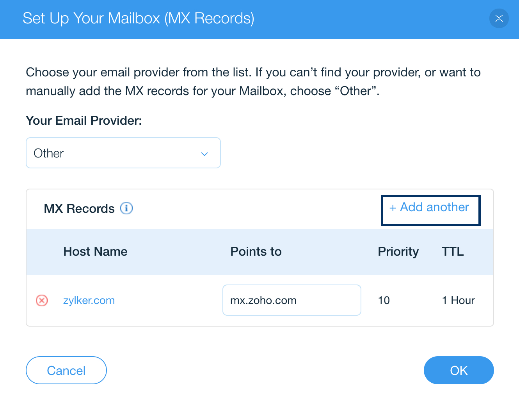The width and height of the screenshot is (519, 410).
Task: Close the Set Up Your Mailbox dialog
Action: 499,18
